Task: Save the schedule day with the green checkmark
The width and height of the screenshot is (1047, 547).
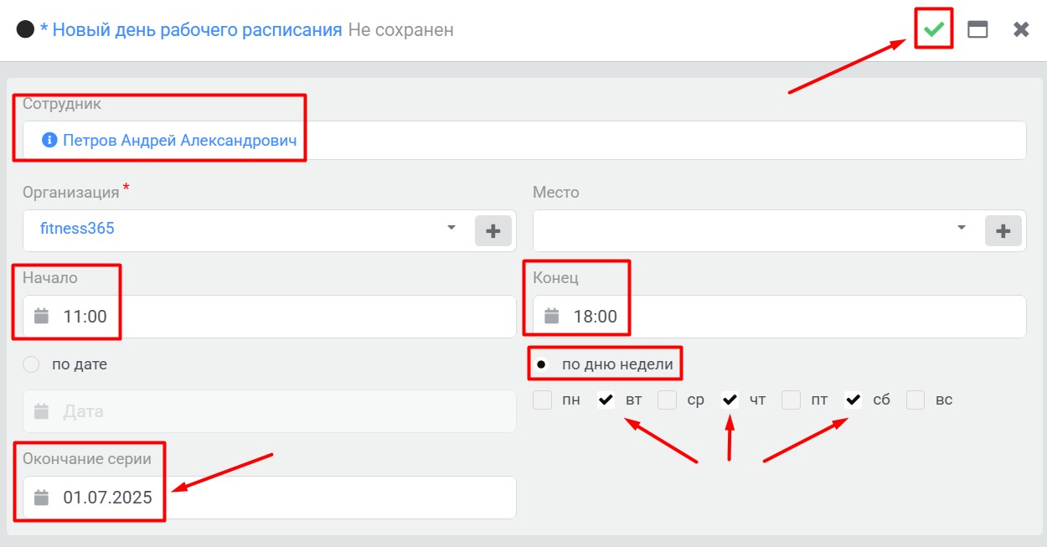Action: [x=934, y=29]
